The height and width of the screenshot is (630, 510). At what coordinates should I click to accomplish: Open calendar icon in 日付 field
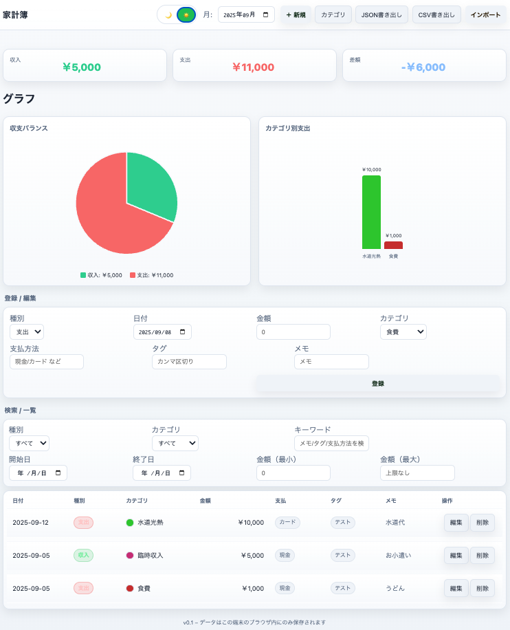tap(183, 332)
